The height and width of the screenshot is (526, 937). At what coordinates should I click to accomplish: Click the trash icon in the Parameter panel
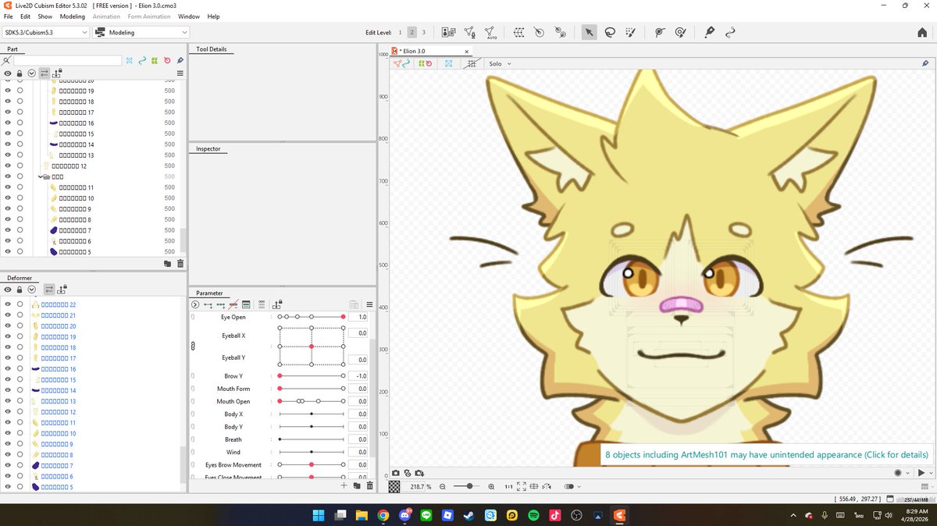click(370, 485)
